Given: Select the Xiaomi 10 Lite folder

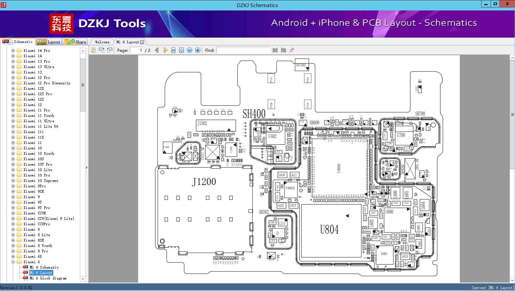Looking at the screenshot, I should point(38,170).
